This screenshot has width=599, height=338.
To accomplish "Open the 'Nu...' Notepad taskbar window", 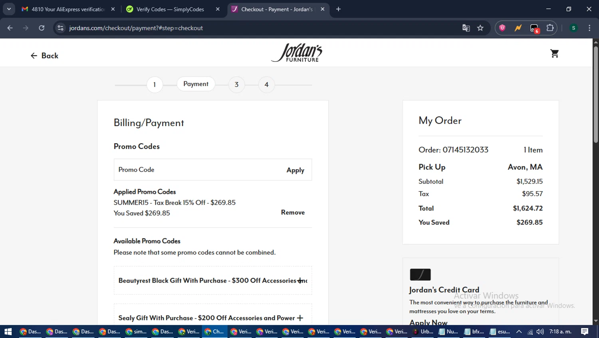I will [448, 332].
